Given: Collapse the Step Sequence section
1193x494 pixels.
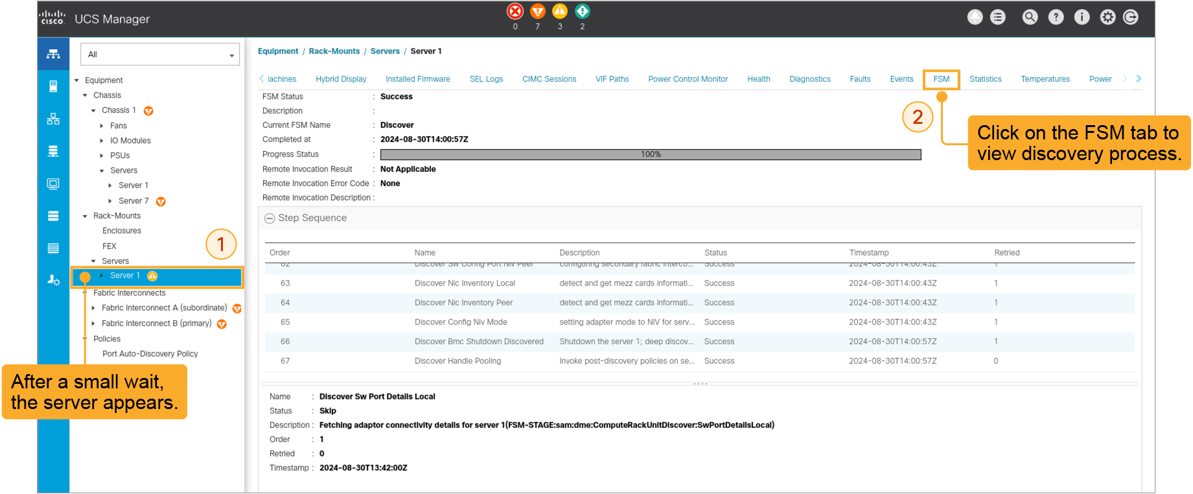Looking at the screenshot, I should click(x=270, y=218).
